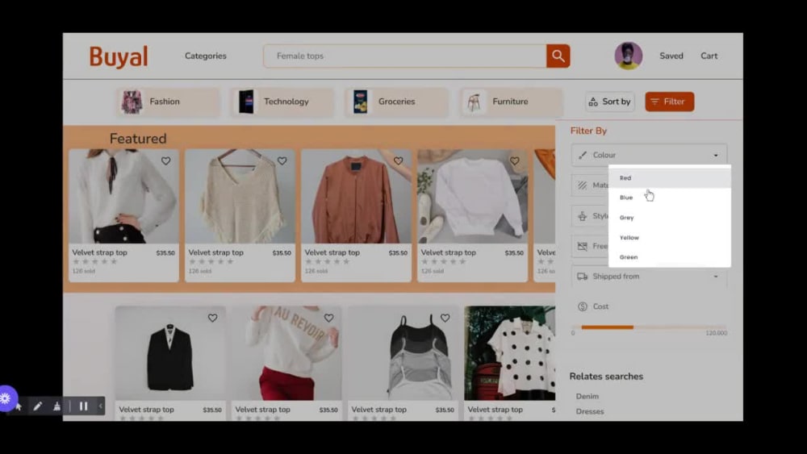The width and height of the screenshot is (807, 454).
Task: Click the Denim related search
Action: tap(587, 397)
